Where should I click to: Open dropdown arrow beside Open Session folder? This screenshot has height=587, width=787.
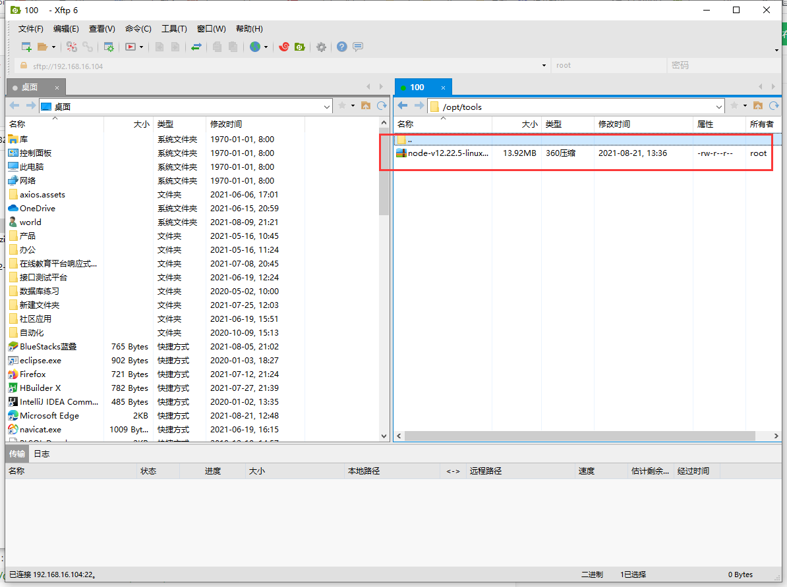[53, 47]
